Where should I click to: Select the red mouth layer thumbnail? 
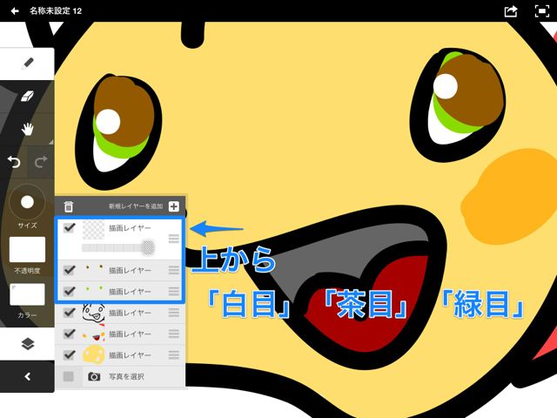tap(94, 334)
